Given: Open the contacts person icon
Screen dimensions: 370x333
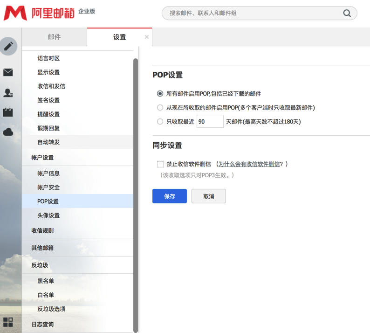Looking at the screenshot, I should coord(8,93).
